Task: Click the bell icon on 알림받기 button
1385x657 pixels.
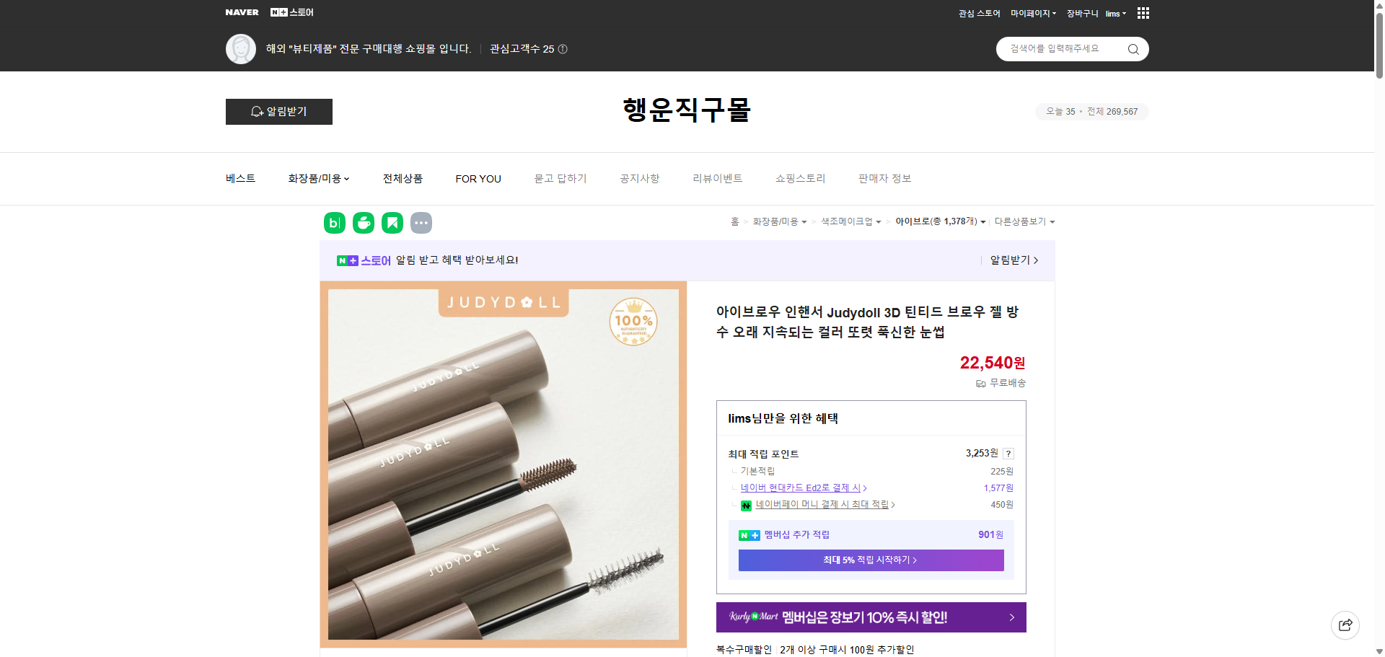Action: click(x=257, y=112)
